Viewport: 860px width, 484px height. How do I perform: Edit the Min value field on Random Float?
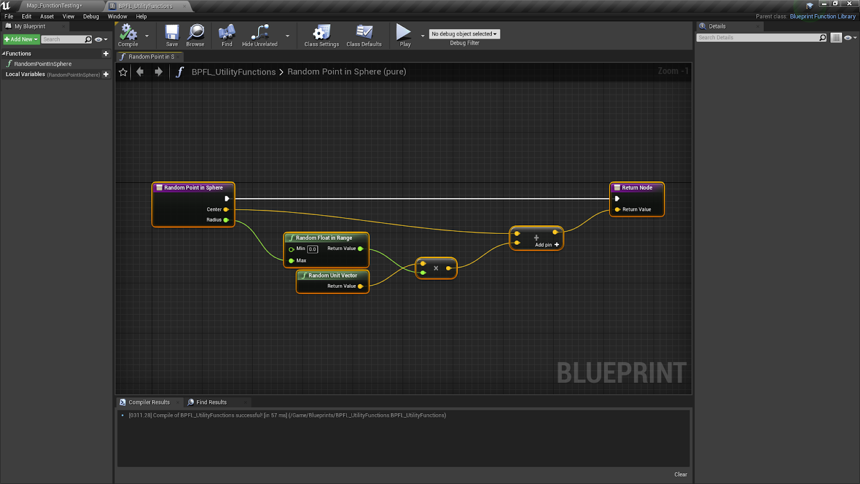click(312, 249)
